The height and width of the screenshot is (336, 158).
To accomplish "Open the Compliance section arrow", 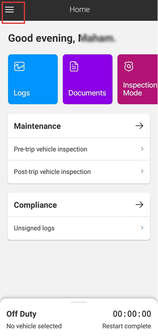I will 140,205.
